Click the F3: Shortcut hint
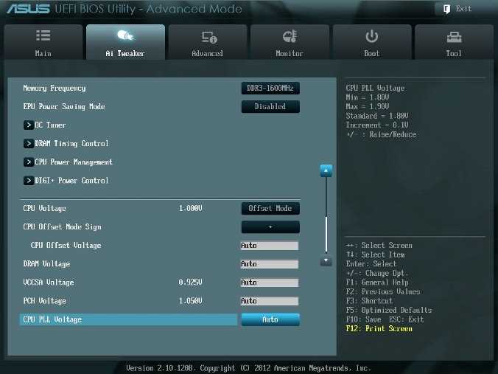This screenshot has width=498, height=374. tap(369, 301)
